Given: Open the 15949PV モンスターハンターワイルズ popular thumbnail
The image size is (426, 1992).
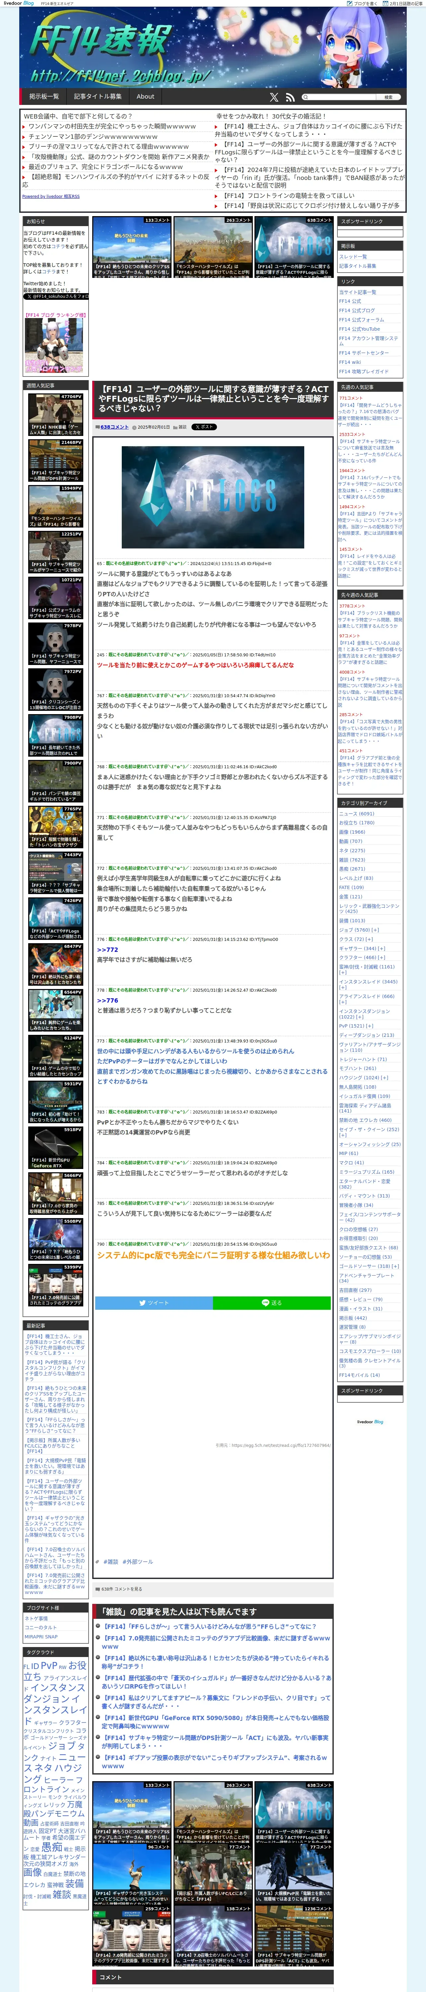Looking at the screenshot, I should (56, 507).
